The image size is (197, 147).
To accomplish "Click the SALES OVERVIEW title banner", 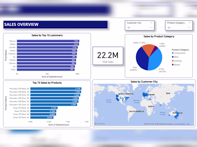I will click(x=56, y=24).
